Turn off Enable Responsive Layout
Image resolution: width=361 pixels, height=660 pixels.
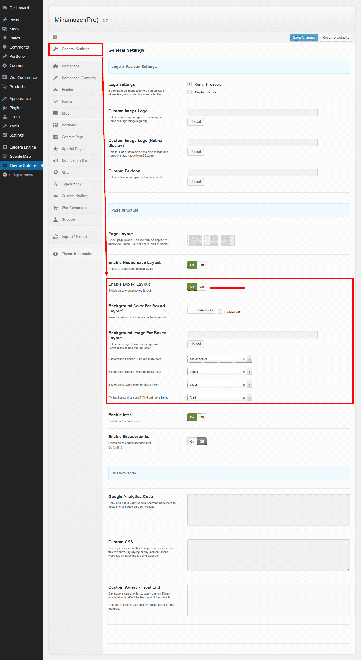[202, 265]
